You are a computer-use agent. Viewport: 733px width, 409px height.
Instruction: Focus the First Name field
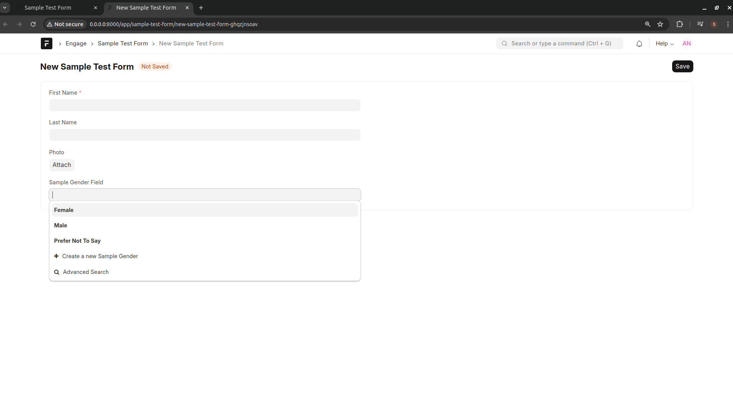205,105
